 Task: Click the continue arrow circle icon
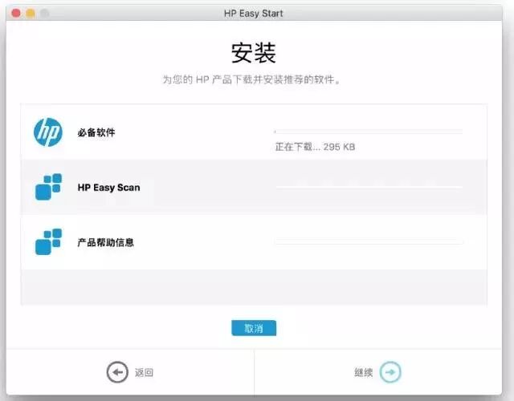tap(390, 372)
